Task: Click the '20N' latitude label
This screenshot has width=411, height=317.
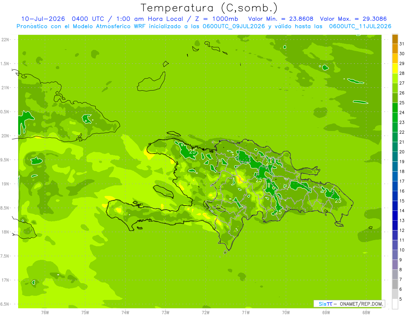Action: 5,136
